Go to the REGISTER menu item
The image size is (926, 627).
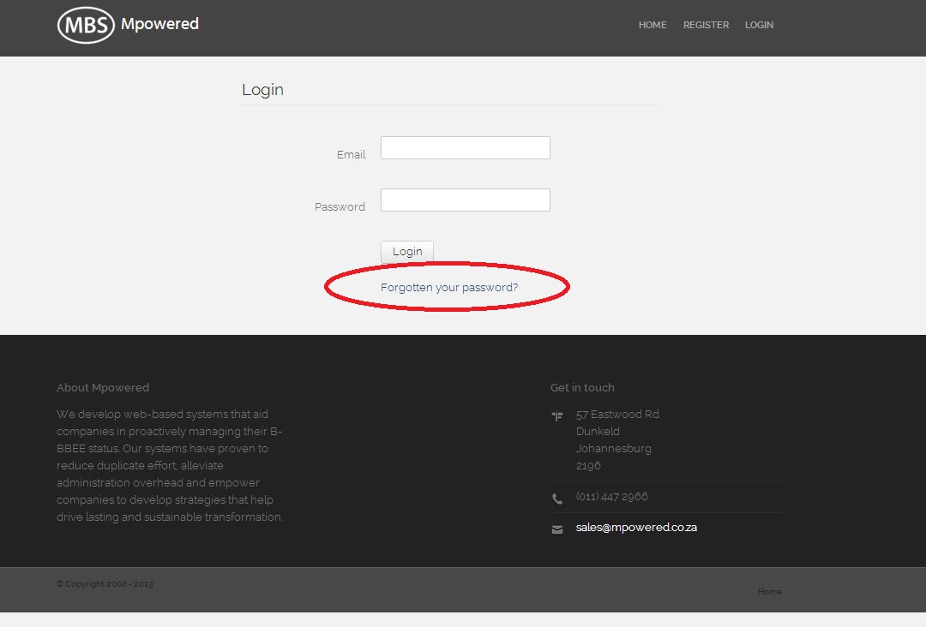pyautogui.click(x=706, y=25)
